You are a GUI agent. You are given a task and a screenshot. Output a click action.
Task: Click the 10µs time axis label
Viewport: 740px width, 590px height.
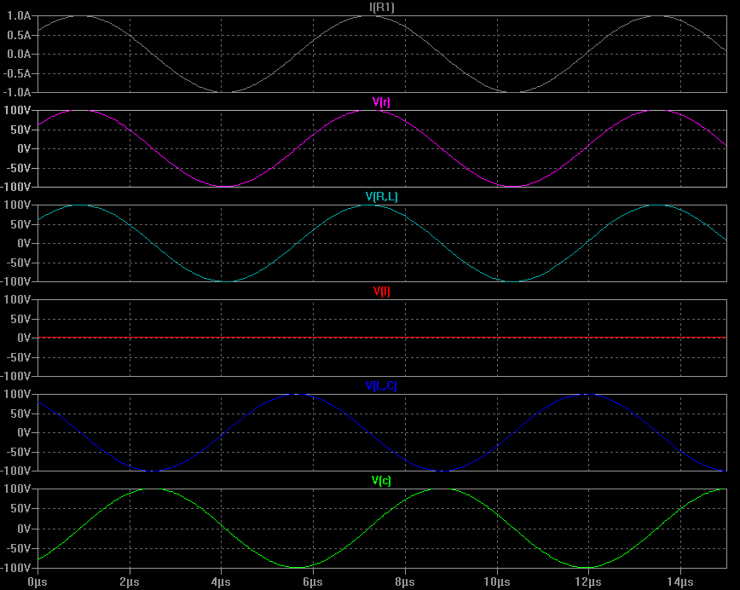click(x=496, y=581)
